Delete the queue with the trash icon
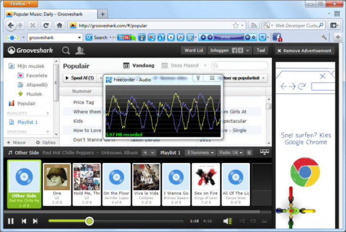This screenshot has height=232, width=346. [249, 153]
